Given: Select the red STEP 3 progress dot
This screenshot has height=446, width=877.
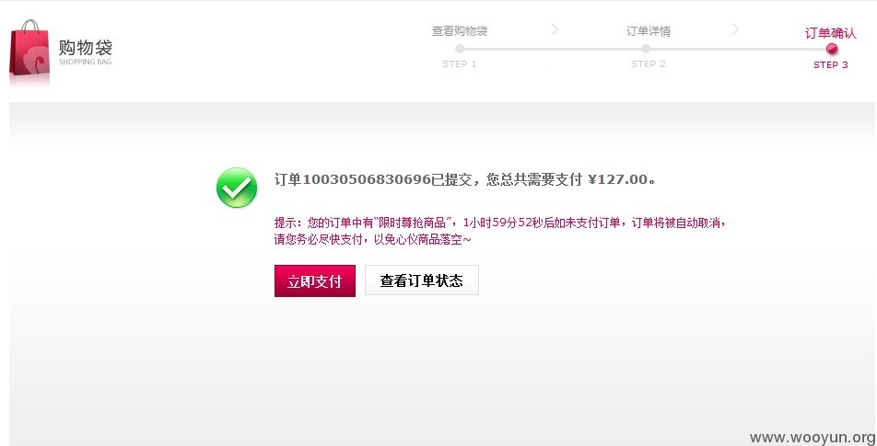Looking at the screenshot, I should coord(832,49).
